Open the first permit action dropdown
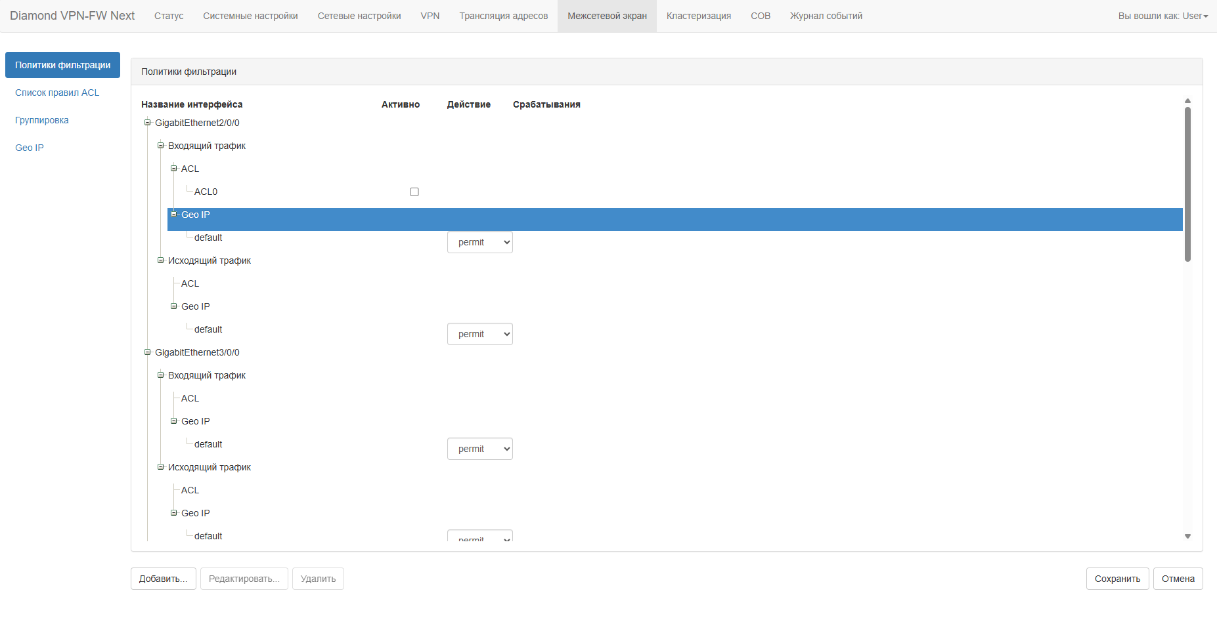1217x618 pixels. 479,242
